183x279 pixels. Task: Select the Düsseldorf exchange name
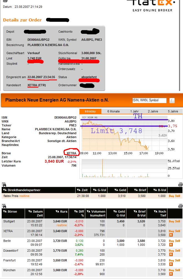point(11,251)
